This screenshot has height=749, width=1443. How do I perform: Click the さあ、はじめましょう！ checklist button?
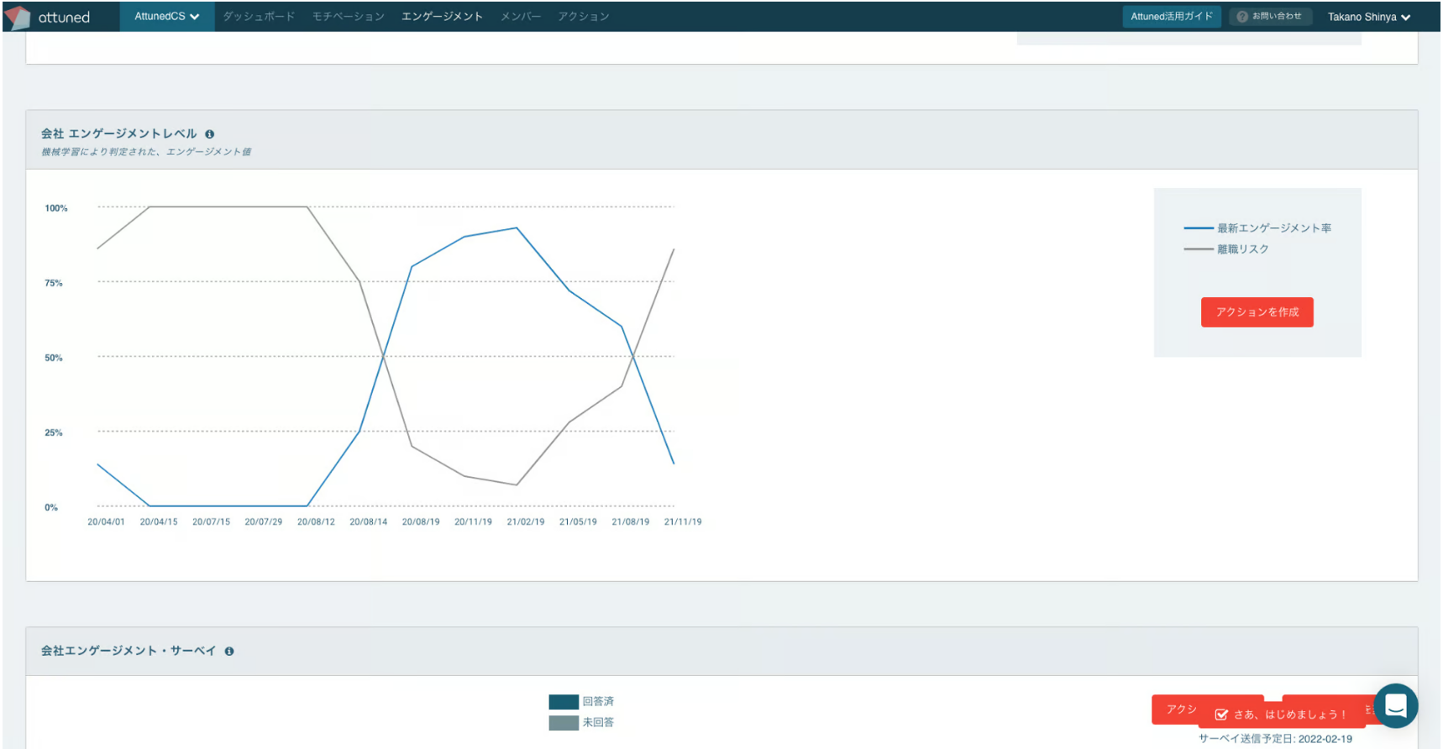click(1282, 715)
